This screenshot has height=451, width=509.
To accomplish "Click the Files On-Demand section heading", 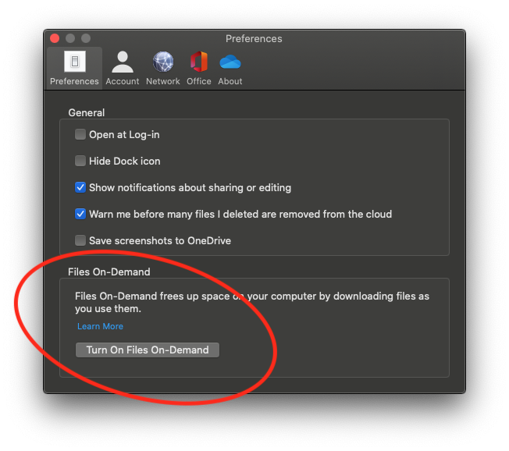I will [109, 272].
